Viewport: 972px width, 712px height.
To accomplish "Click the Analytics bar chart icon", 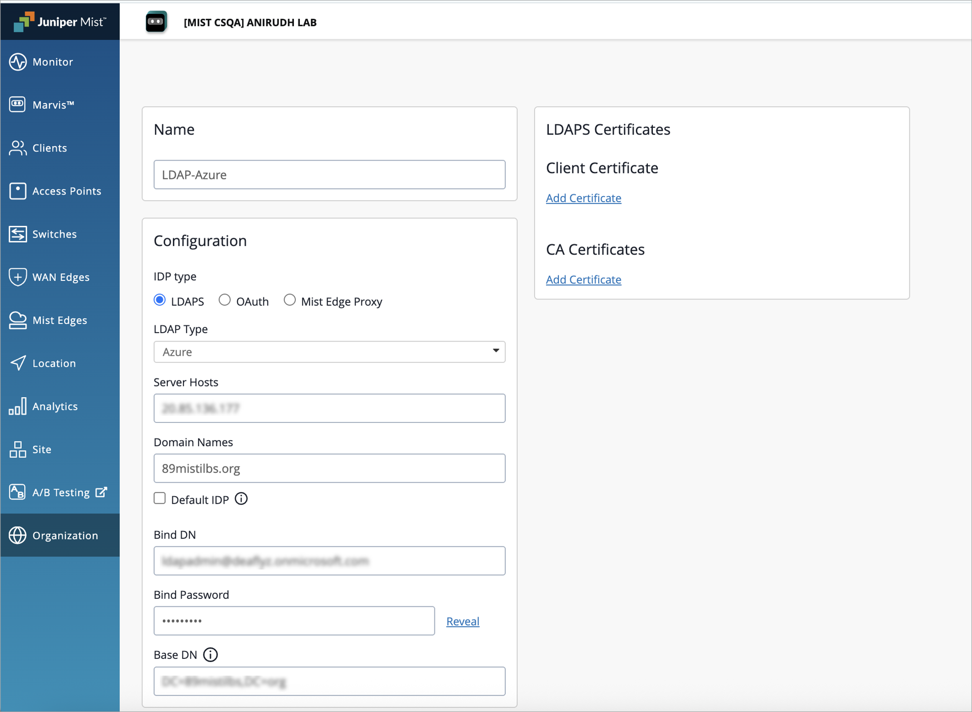I will (18, 406).
